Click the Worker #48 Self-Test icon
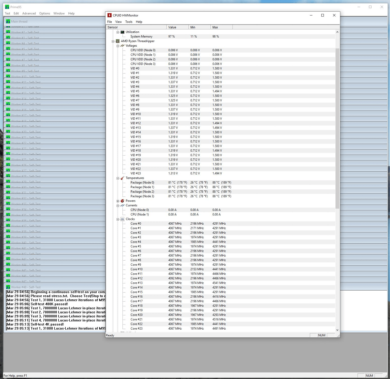 point(8,287)
